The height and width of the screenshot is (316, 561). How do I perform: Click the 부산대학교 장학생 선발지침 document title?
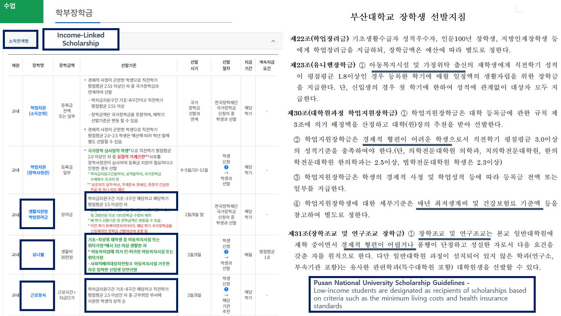click(x=408, y=17)
